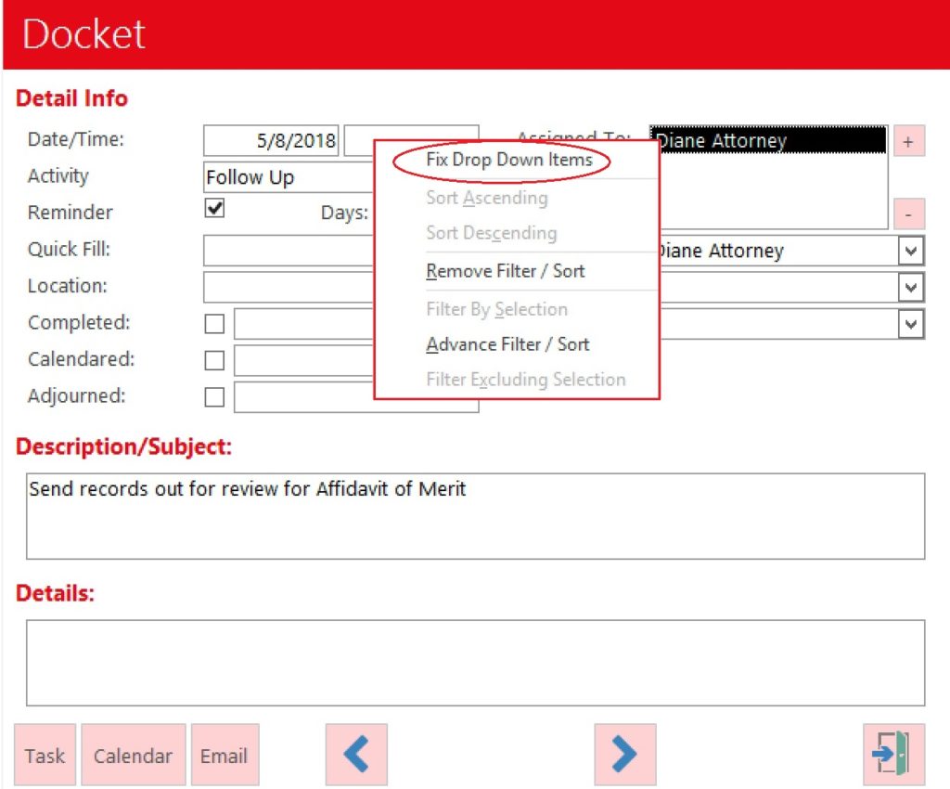Viewport: 950px width, 789px height.
Task: Select highlighted Diane Attorney in Assigned To list
Action: 768,140
